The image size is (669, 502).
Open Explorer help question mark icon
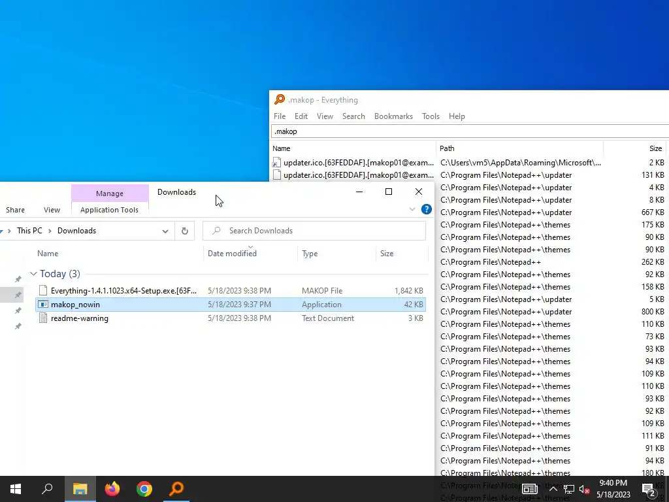tap(426, 209)
